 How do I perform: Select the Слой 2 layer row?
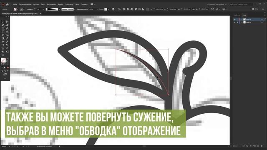pos(249,20)
